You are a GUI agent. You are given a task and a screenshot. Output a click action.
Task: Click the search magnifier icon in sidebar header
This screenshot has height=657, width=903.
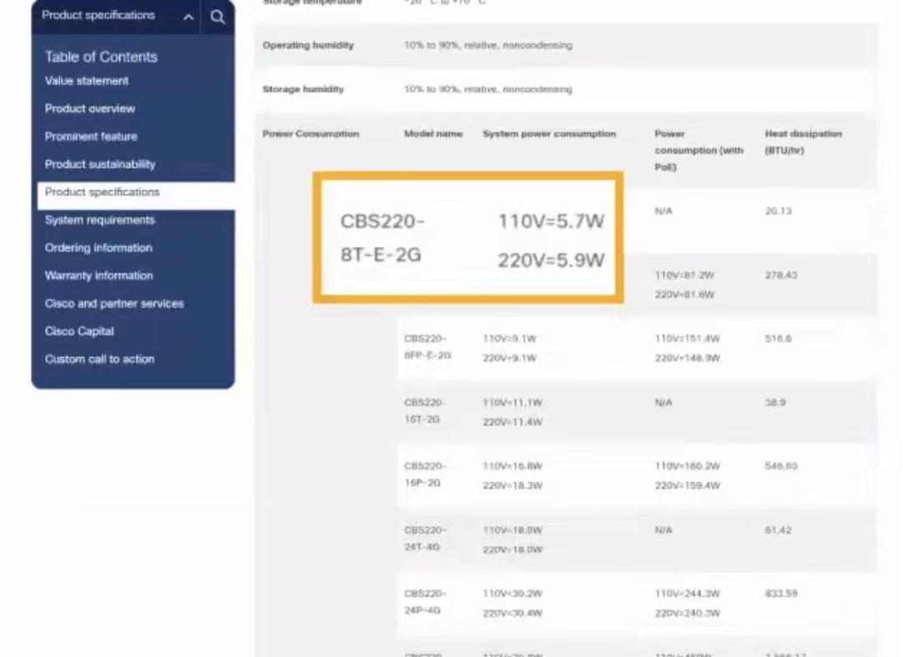(217, 17)
